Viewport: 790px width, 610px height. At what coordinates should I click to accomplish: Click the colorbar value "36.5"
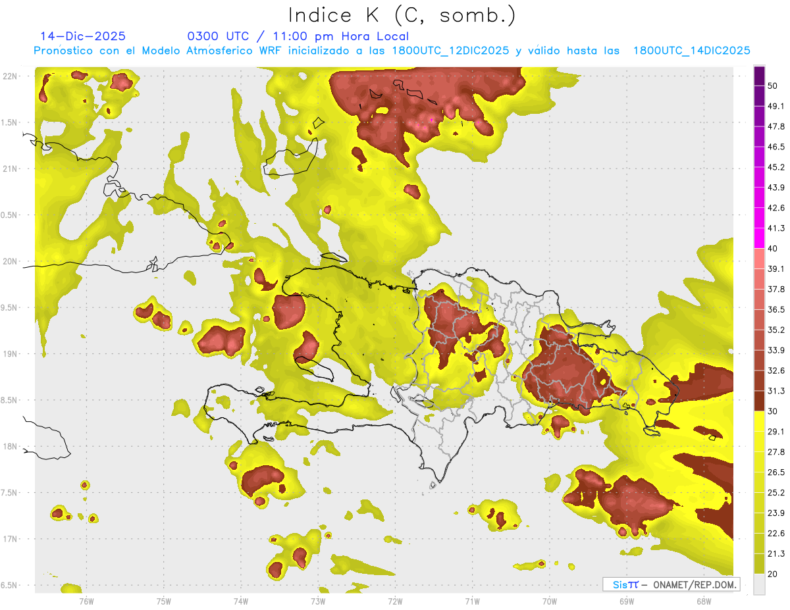coord(776,309)
